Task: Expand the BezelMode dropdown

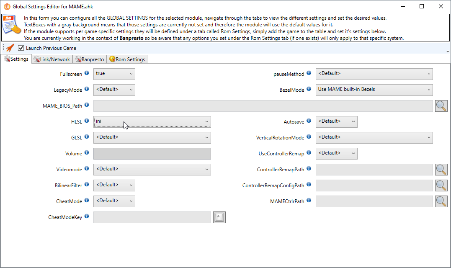Action: (374, 90)
